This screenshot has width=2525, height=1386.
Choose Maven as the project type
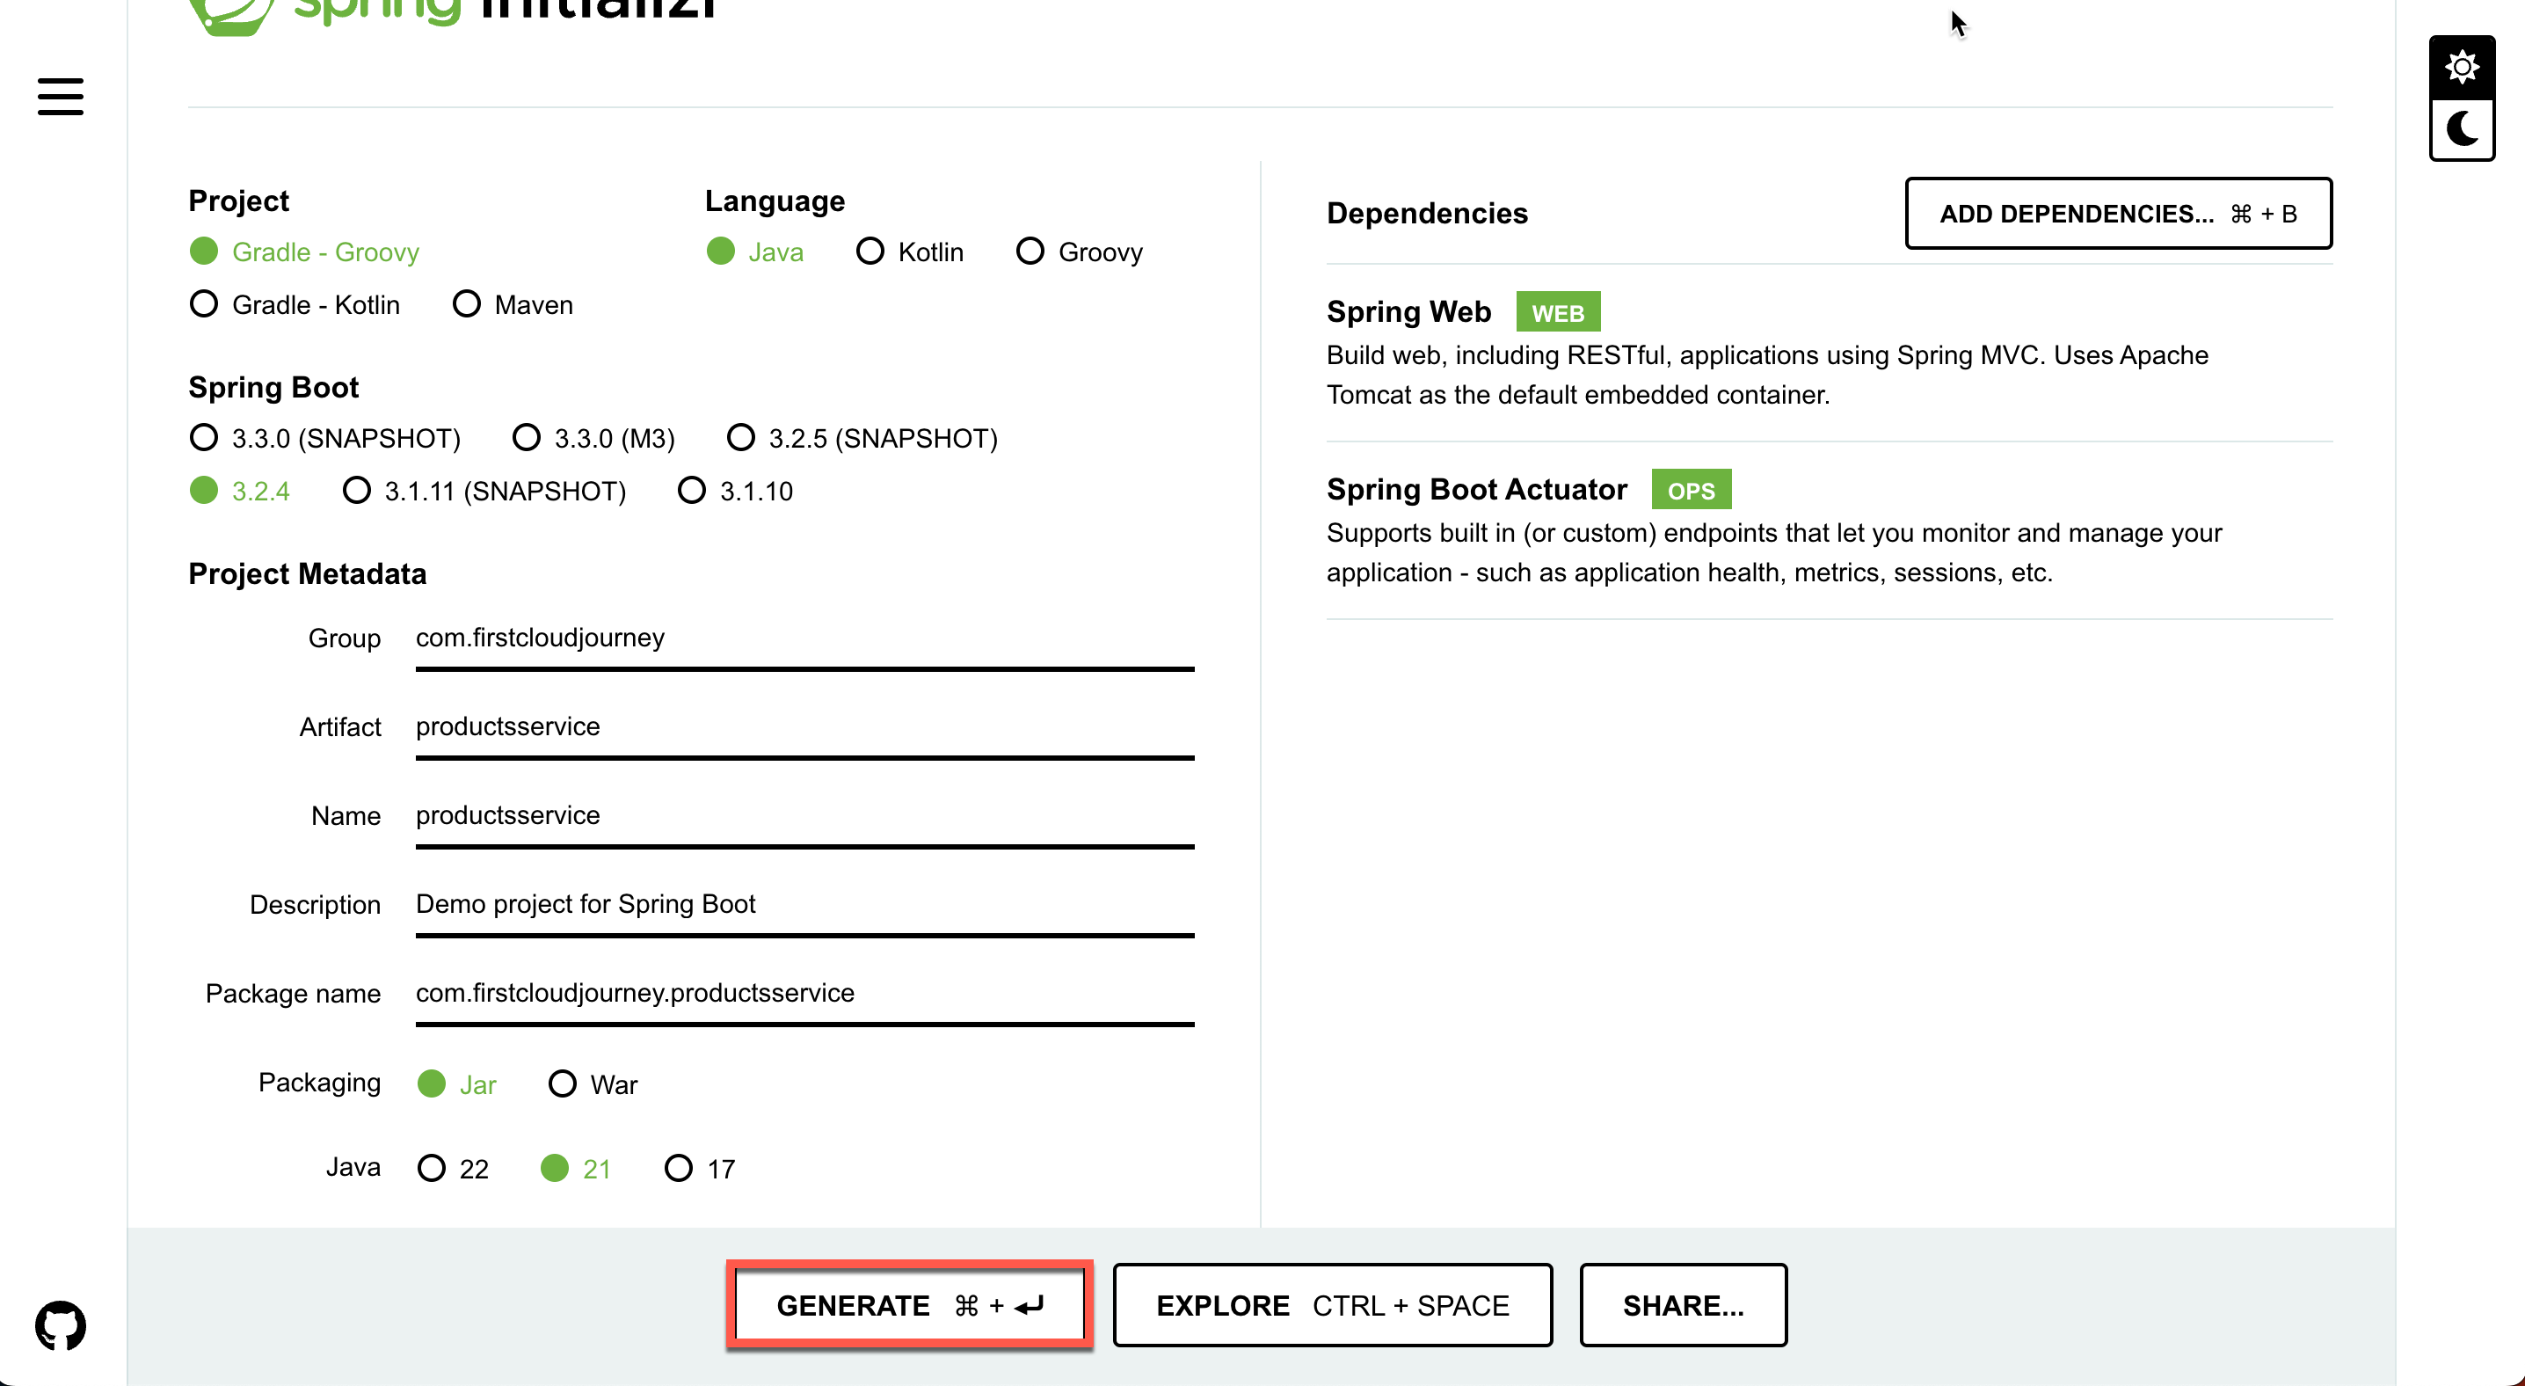point(513,305)
